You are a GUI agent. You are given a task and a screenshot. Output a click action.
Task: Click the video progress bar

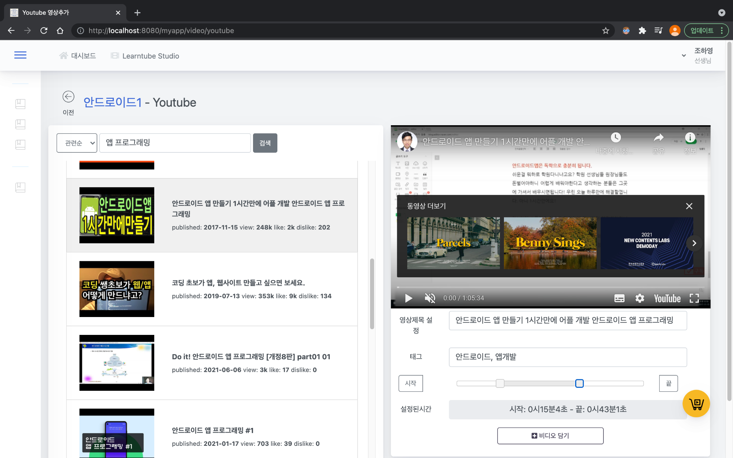(550, 287)
